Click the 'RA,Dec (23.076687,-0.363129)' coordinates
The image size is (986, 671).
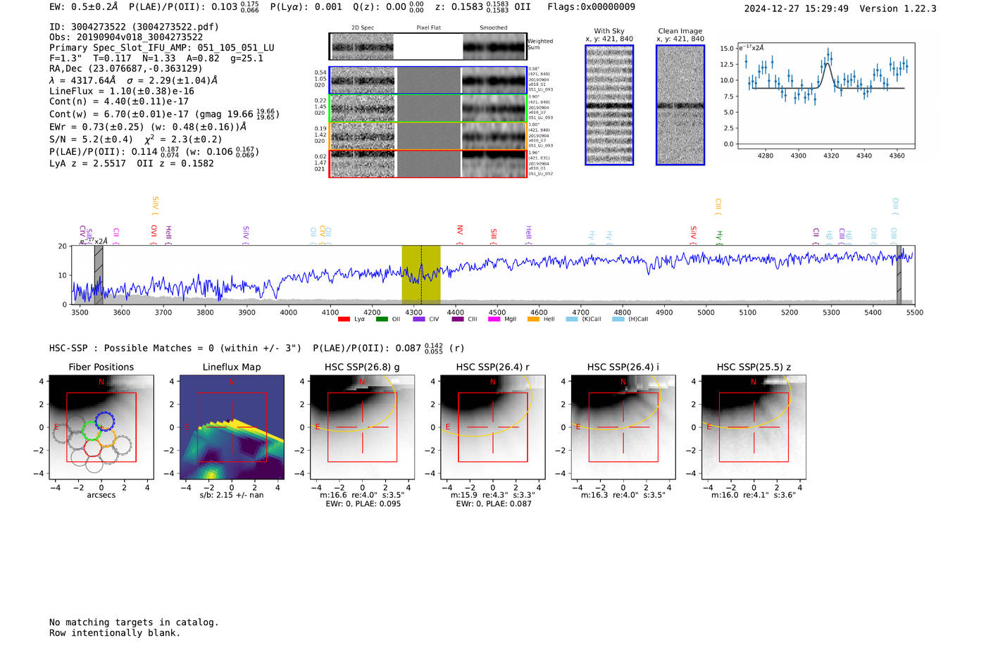point(126,68)
